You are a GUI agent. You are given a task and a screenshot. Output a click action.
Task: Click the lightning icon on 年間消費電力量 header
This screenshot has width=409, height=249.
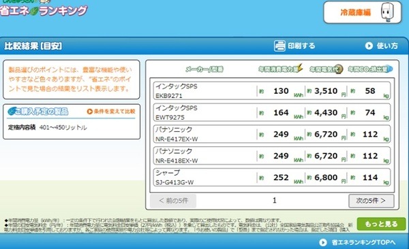pyautogui.click(x=300, y=67)
